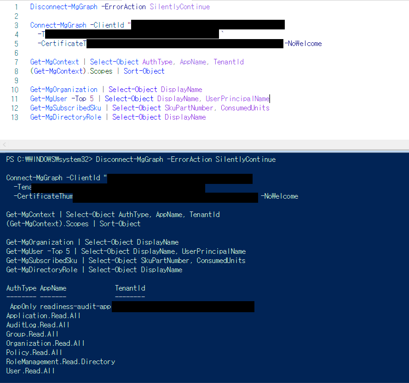Click Sort-Object on script editor line 8
This screenshot has height=383, width=409.
144,71
